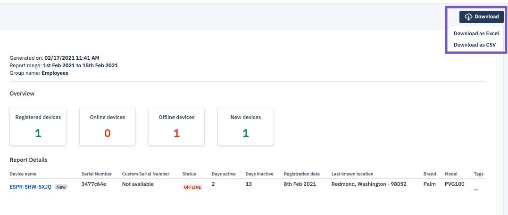Screen dimensions: 508x215
Task: Click the Last known location column header
Action: [x=352, y=174]
